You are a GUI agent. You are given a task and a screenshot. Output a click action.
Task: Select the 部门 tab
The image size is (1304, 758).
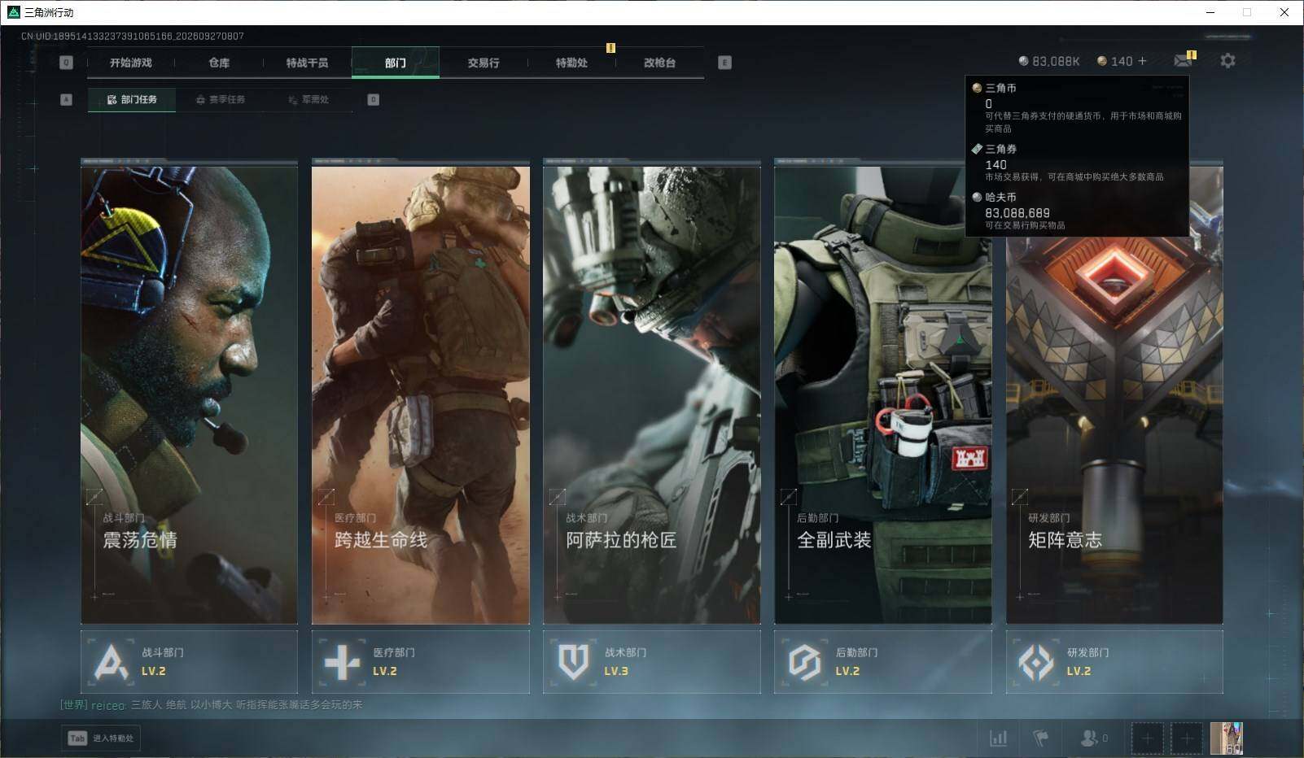coord(396,63)
